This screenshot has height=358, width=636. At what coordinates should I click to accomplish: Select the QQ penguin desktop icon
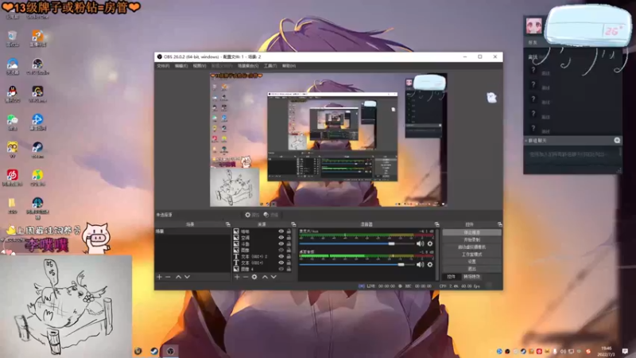[x=12, y=94]
